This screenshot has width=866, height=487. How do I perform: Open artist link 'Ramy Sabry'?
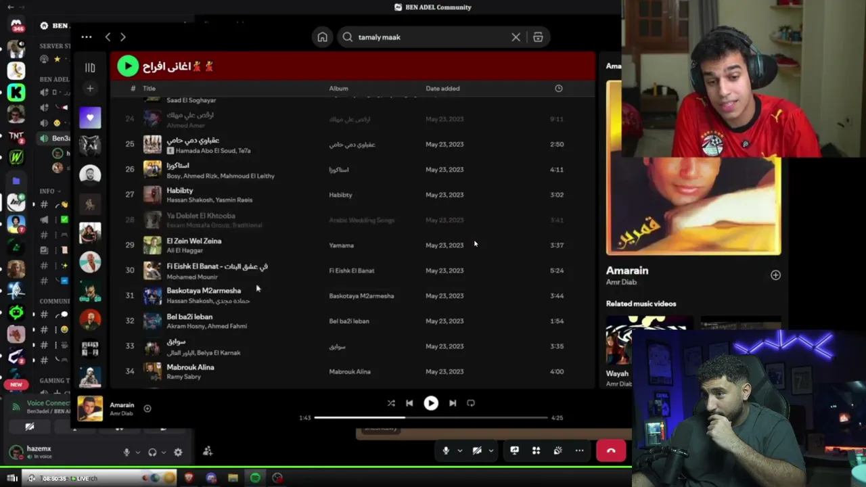point(183,377)
